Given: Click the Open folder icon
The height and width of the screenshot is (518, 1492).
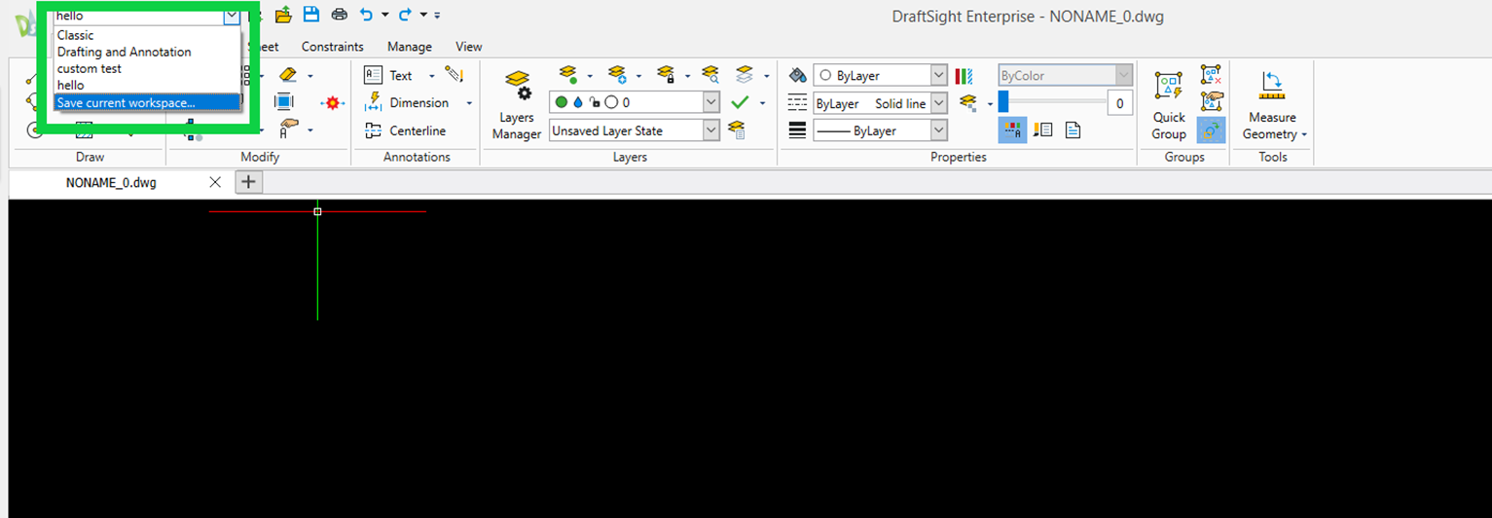Looking at the screenshot, I should pos(283,15).
